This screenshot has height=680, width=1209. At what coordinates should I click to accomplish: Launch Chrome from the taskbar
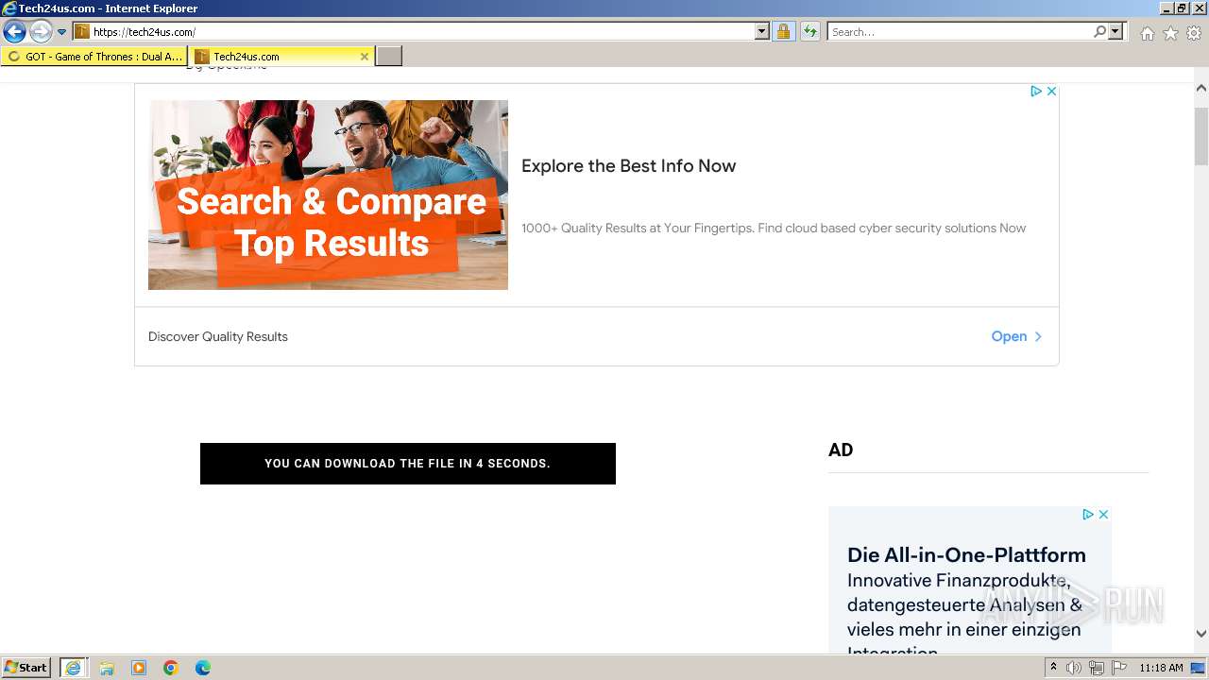(171, 668)
